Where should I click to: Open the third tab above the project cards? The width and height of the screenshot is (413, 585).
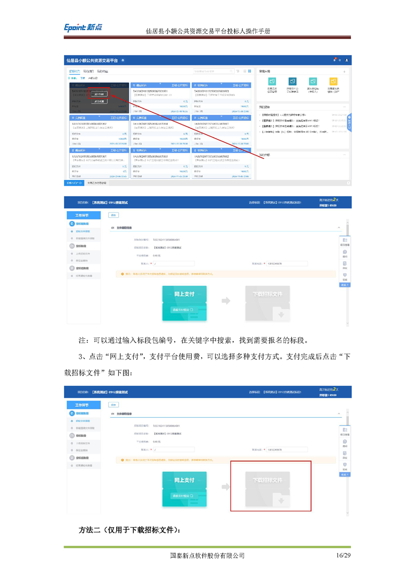click(x=103, y=71)
